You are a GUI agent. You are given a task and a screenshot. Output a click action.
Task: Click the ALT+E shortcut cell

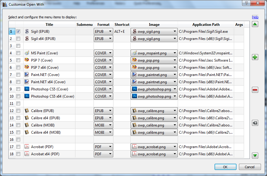click(122, 31)
